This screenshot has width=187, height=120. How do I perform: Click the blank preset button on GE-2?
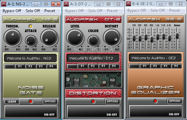point(134,66)
